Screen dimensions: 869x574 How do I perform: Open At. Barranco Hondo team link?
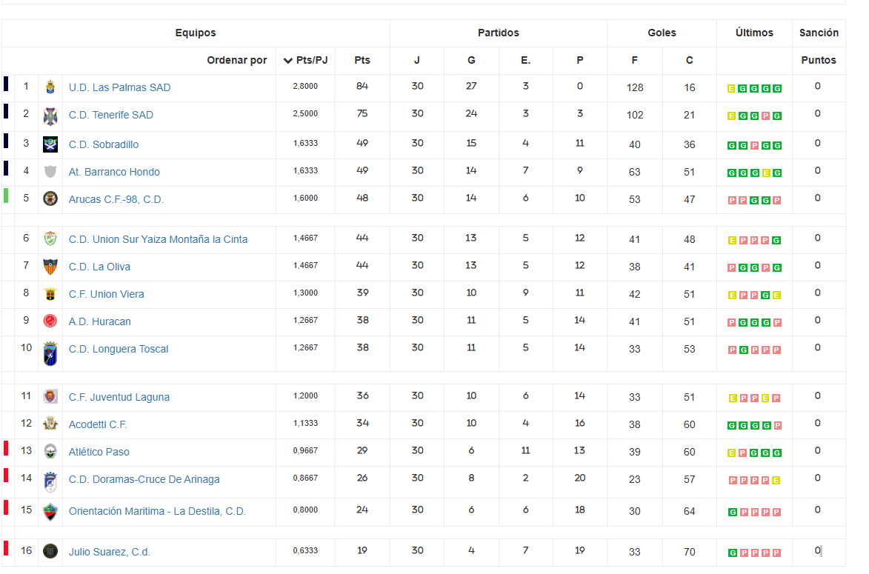pyautogui.click(x=114, y=172)
